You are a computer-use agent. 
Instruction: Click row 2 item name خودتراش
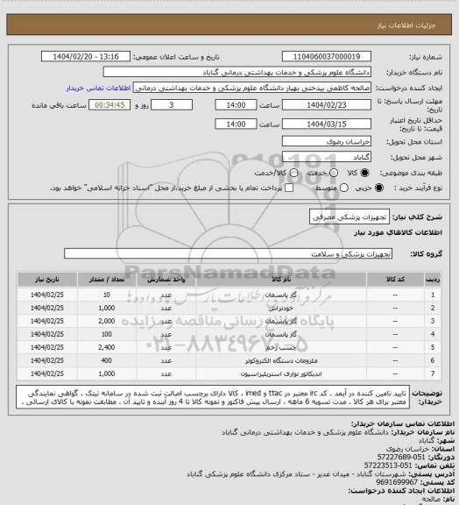(x=281, y=309)
